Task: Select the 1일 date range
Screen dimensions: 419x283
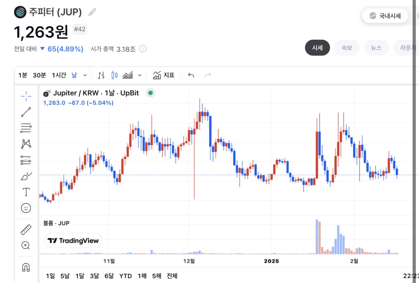Action: pos(50,276)
